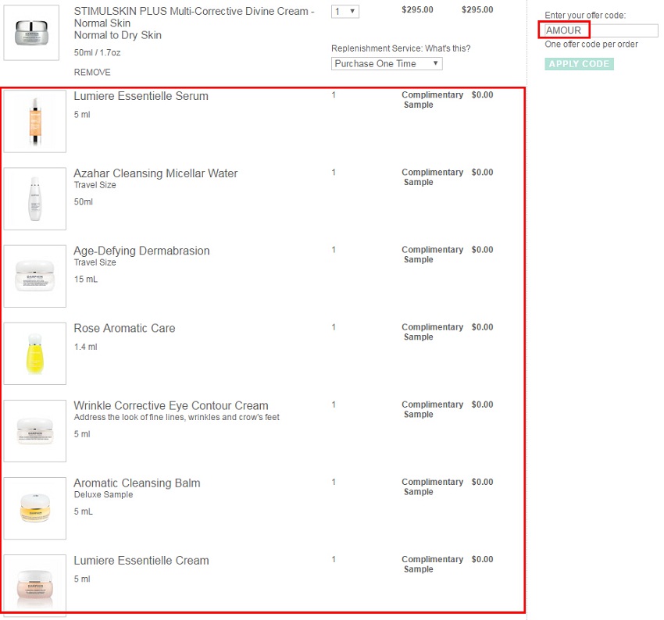Select Complimentary Sample text for Lumiere Essentielle Serum
The height and width of the screenshot is (620, 664).
[432, 100]
